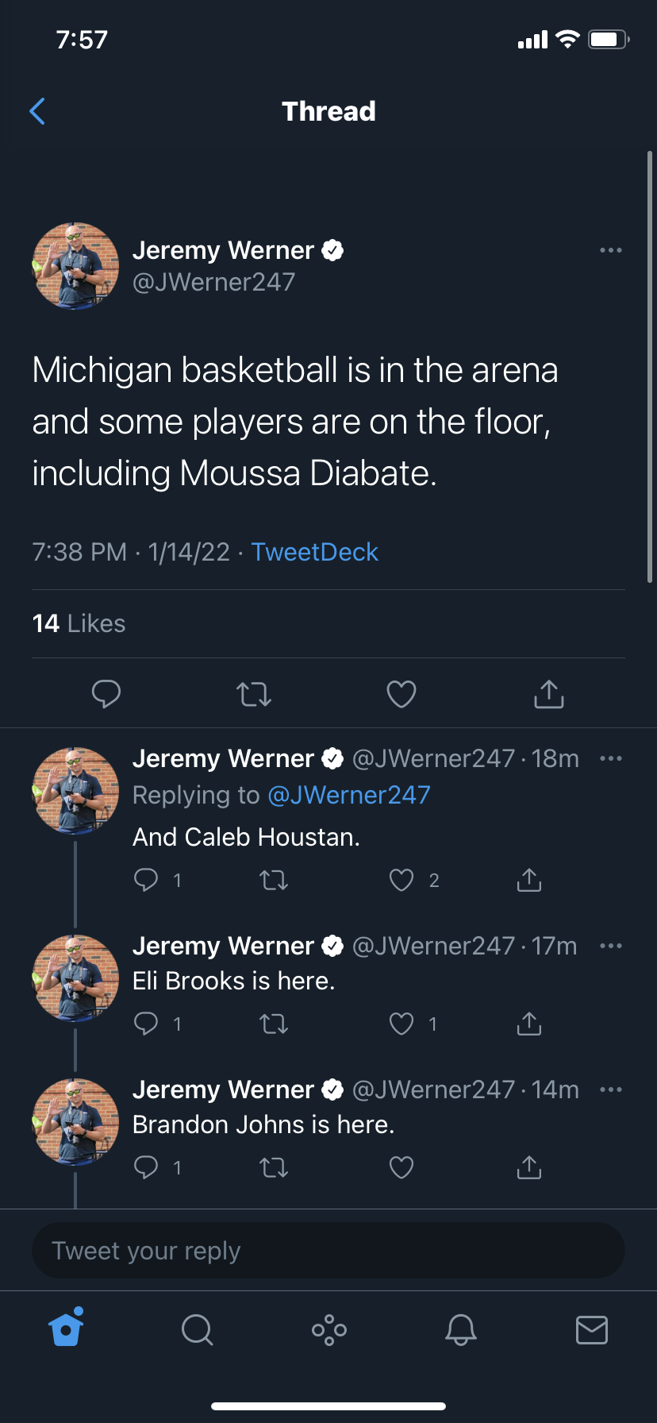Open the Messages envelope tab

coord(592,1329)
